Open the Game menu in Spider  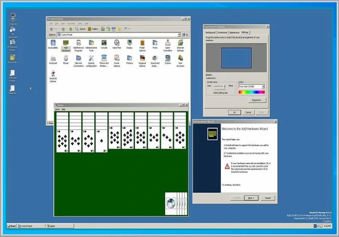point(57,109)
